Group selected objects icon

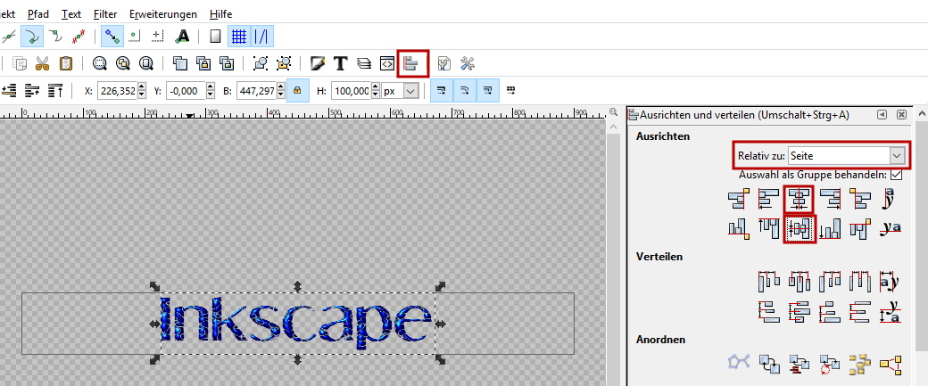[261, 63]
